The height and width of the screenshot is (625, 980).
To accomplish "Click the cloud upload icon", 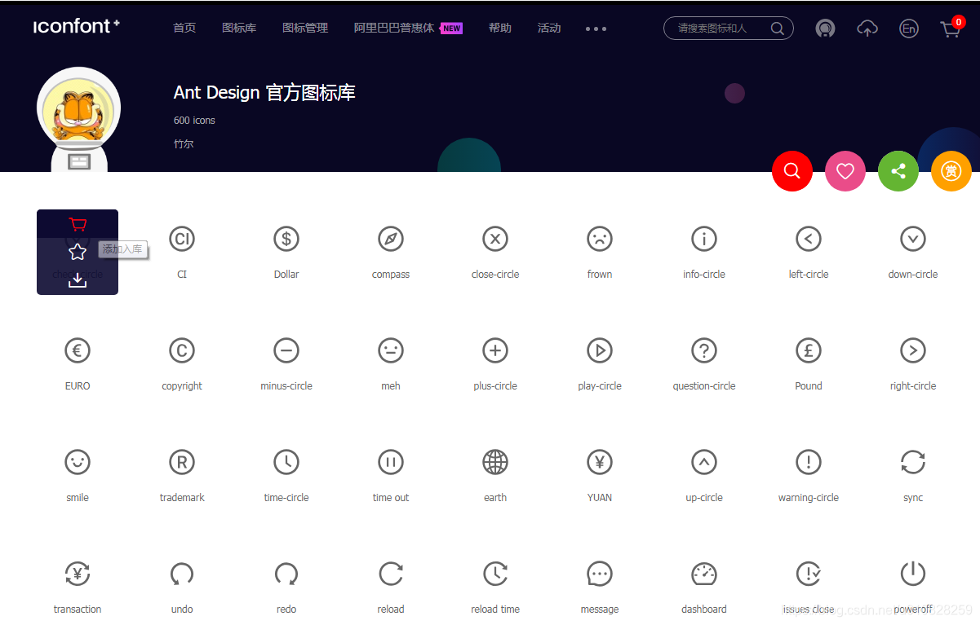I will tap(867, 29).
